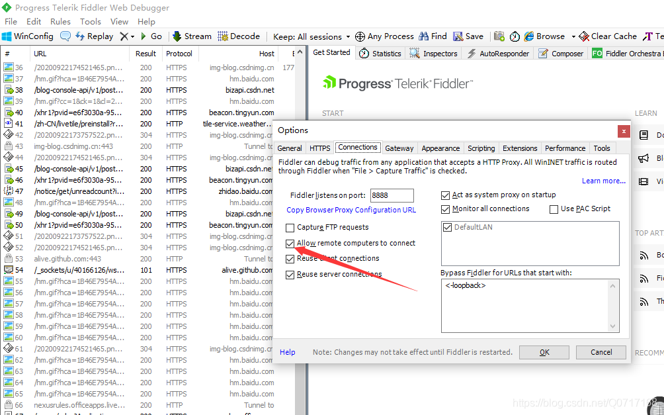Click Cancel in Options dialog
Image resolution: width=664 pixels, height=415 pixels.
[x=601, y=352]
